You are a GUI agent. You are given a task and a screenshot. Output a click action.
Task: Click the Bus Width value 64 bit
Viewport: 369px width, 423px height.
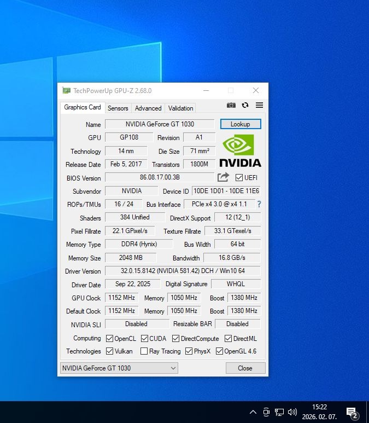tap(237, 244)
